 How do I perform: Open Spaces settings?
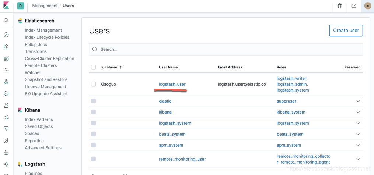[32, 133]
